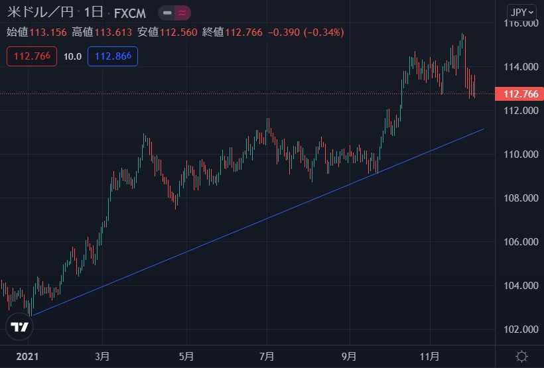
Task: Click the 114.000 price axis label
Action: (521, 67)
